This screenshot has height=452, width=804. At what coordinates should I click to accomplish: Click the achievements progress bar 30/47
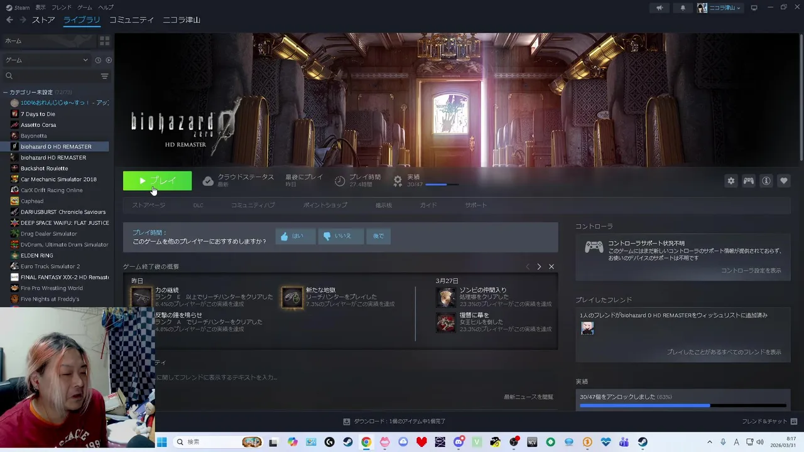(x=683, y=406)
